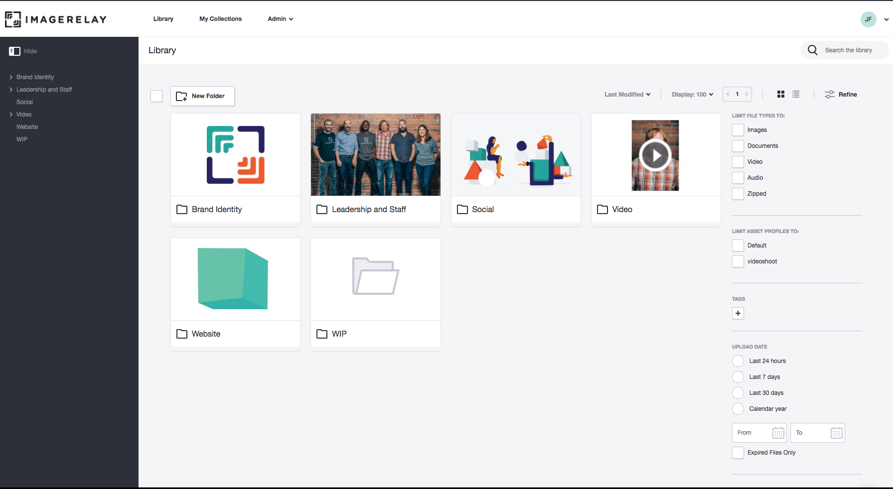This screenshot has height=489, width=893.
Task: Click the plus button under Tags
Action: (738, 313)
